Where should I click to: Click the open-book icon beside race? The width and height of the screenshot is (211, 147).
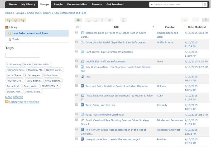82,76
